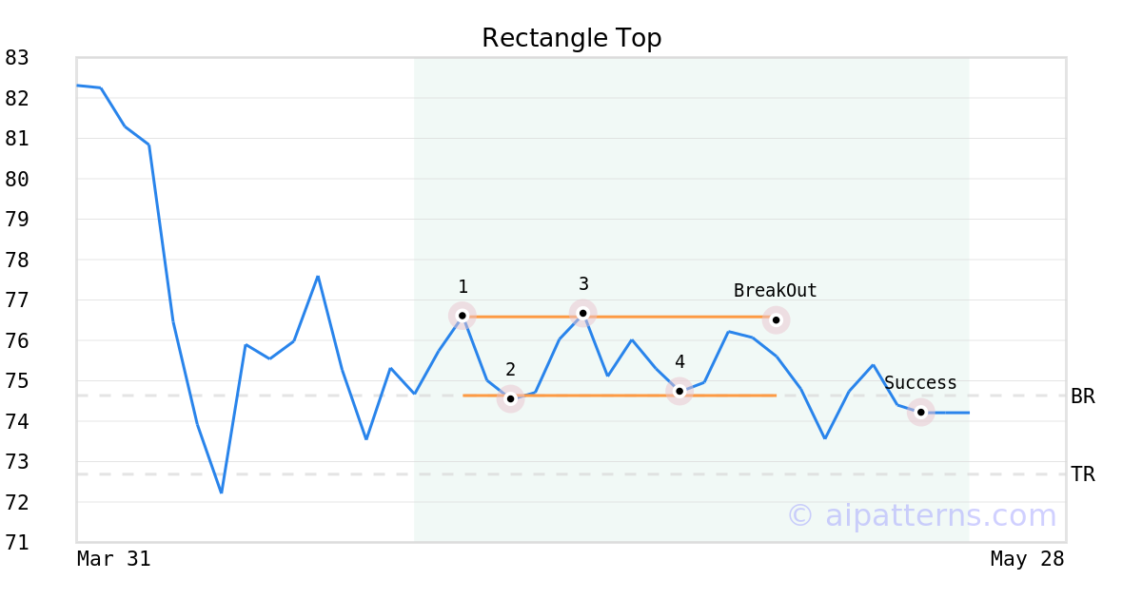Click the 80 value on the price axis
1142x599 pixels.
[x=17, y=179]
